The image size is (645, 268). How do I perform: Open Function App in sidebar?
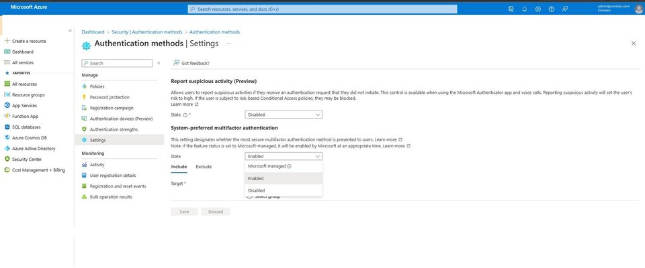point(25,116)
